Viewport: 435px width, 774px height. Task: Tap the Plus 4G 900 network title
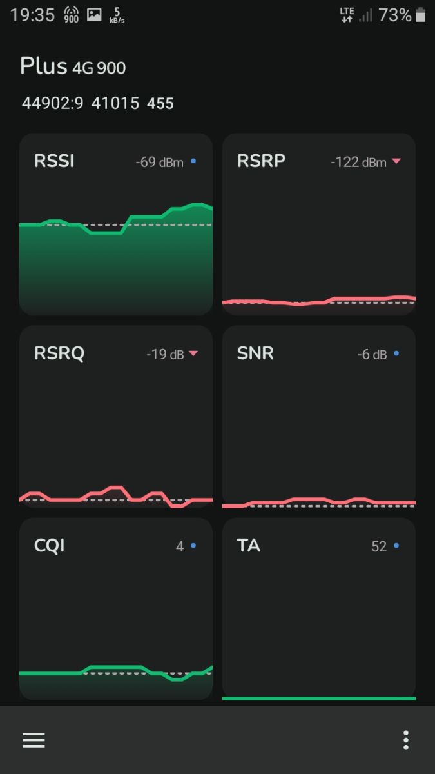coord(73,66)
